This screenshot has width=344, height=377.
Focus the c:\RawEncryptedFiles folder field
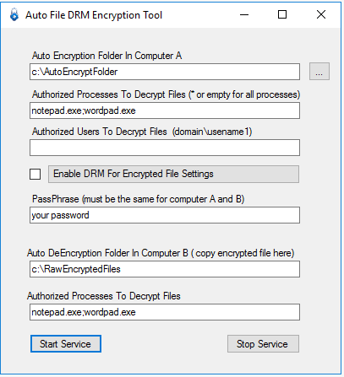click(165, 269)
